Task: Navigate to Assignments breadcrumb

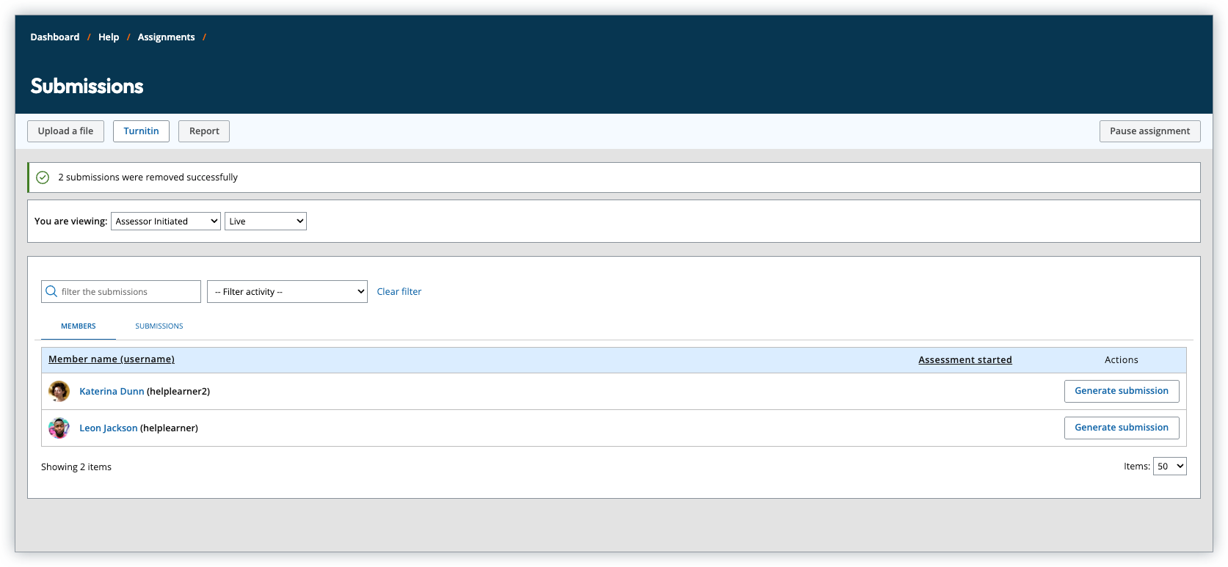Action: point(167,37)
